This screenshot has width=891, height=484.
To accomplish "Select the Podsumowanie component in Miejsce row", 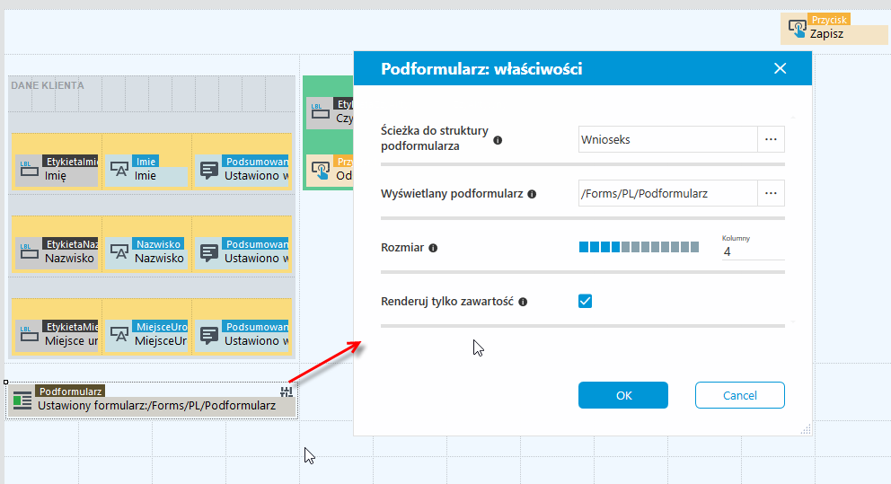I will 243,335.
